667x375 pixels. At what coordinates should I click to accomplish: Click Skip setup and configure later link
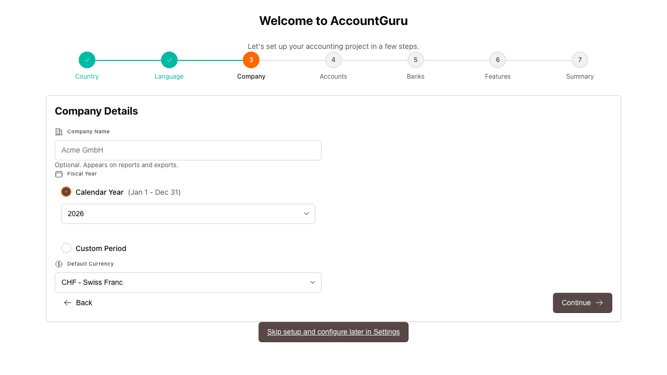pyautogui.click(x=333, y=332)
